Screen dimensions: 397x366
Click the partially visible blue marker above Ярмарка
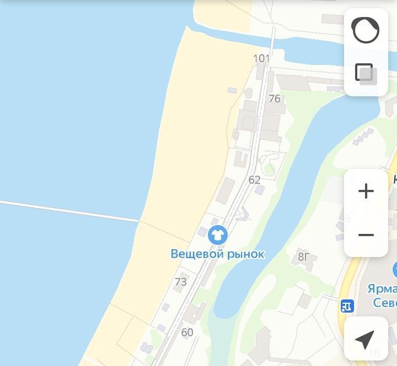click(x=395, y=270)
